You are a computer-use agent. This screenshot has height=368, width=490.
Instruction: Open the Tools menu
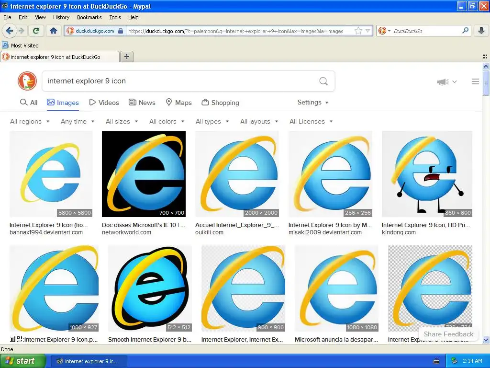[x=115, y=17]
